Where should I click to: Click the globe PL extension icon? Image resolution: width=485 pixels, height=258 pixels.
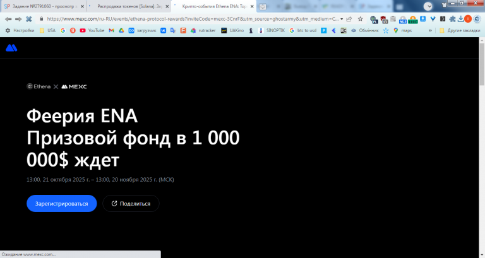[374, 20]
